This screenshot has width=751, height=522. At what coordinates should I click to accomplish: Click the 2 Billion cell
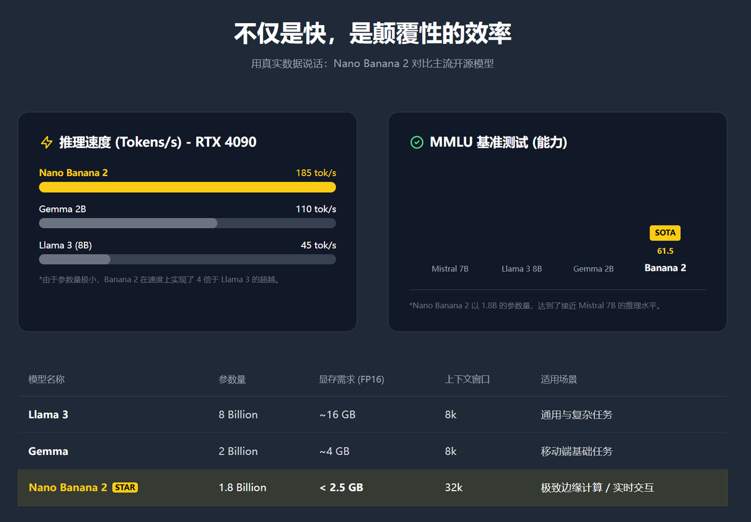pos(238,452)
